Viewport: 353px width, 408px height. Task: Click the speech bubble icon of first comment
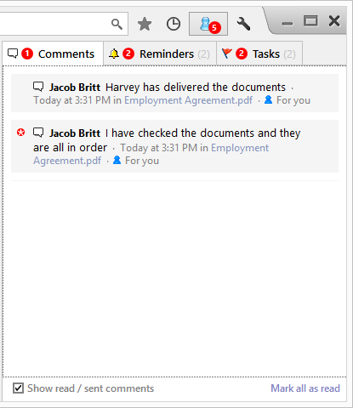(x=38, y=87)
